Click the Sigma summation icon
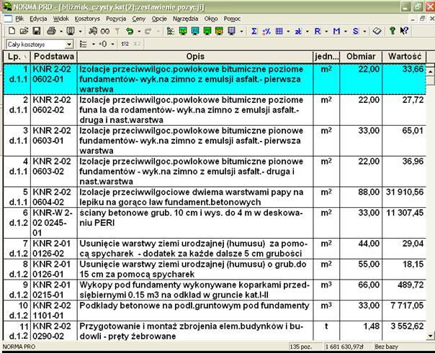 (x=255, y=31)
